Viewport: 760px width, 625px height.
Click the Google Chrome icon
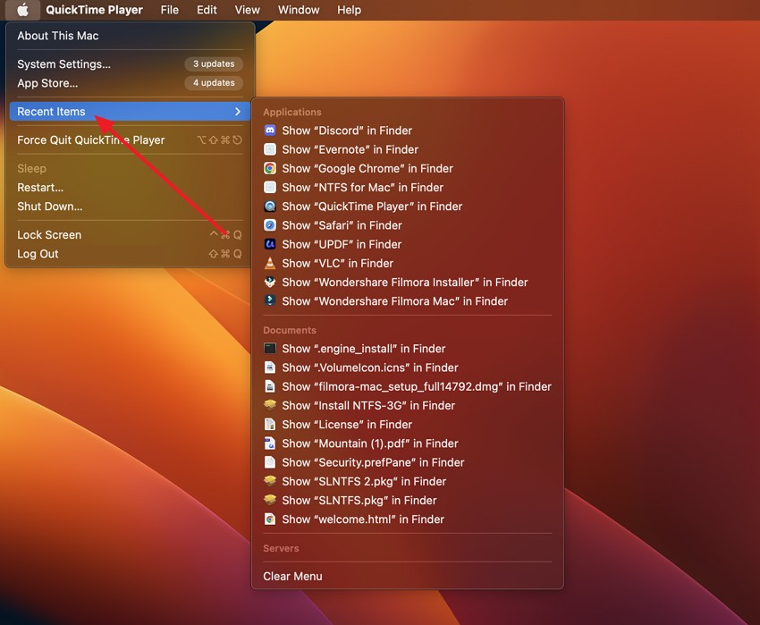click(270, 168)
